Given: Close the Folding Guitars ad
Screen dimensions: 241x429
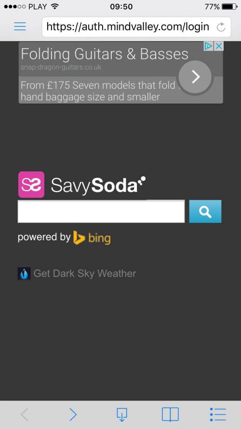Looking at the screenshot, I should [219, 46].
